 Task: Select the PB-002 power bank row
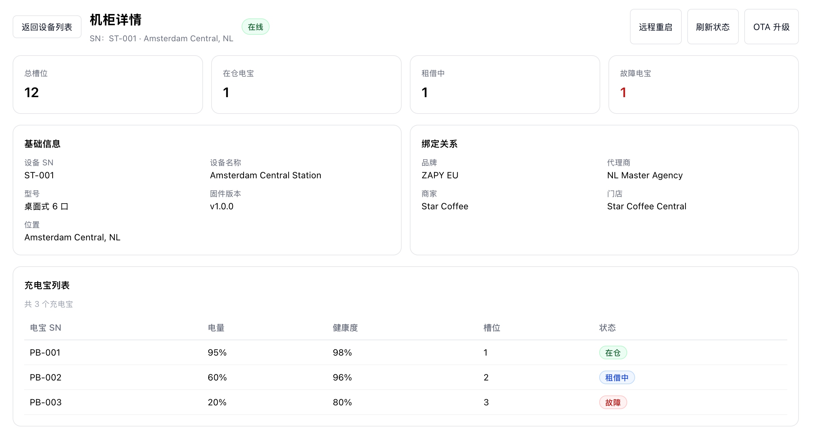click(x=239, y=377)
